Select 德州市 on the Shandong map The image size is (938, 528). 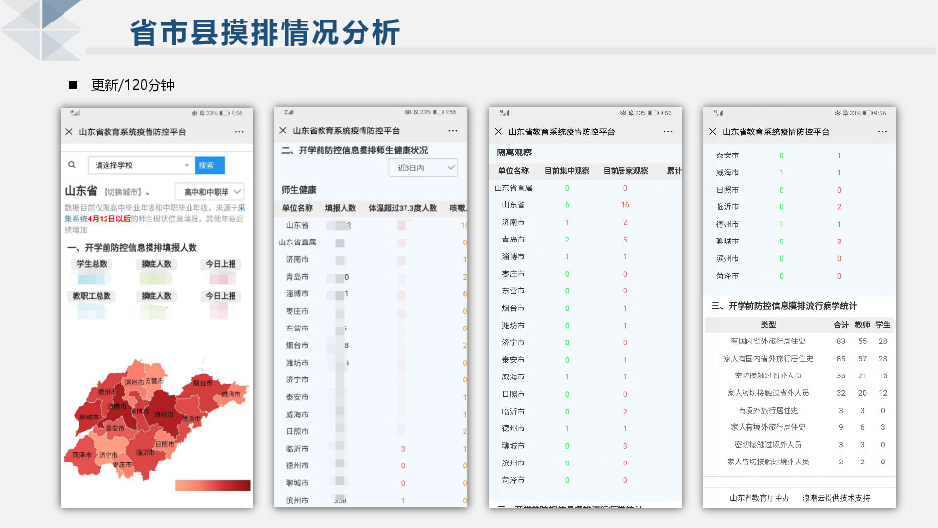tap(107, 392)
